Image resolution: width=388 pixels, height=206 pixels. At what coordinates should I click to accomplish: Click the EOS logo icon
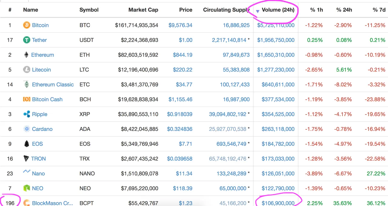point(27,144)
